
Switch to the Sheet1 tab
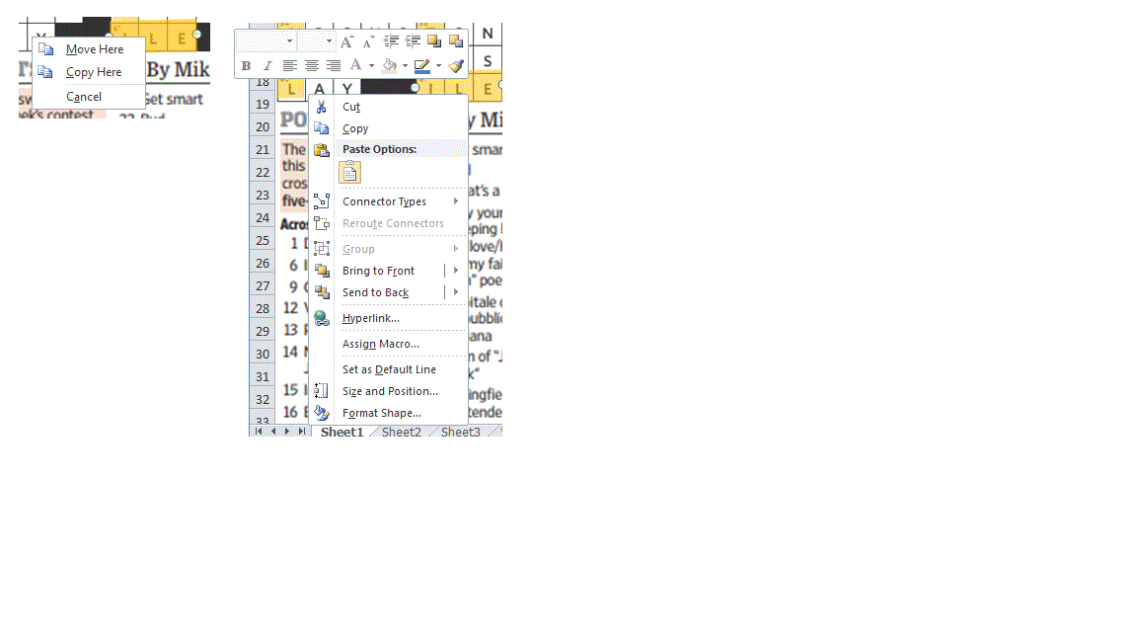point(341,432)
